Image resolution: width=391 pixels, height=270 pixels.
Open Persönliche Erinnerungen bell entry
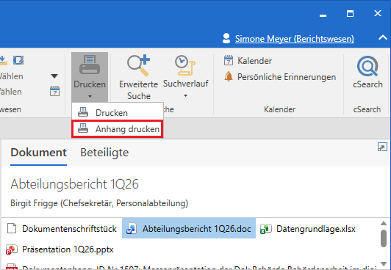point(280,77)
